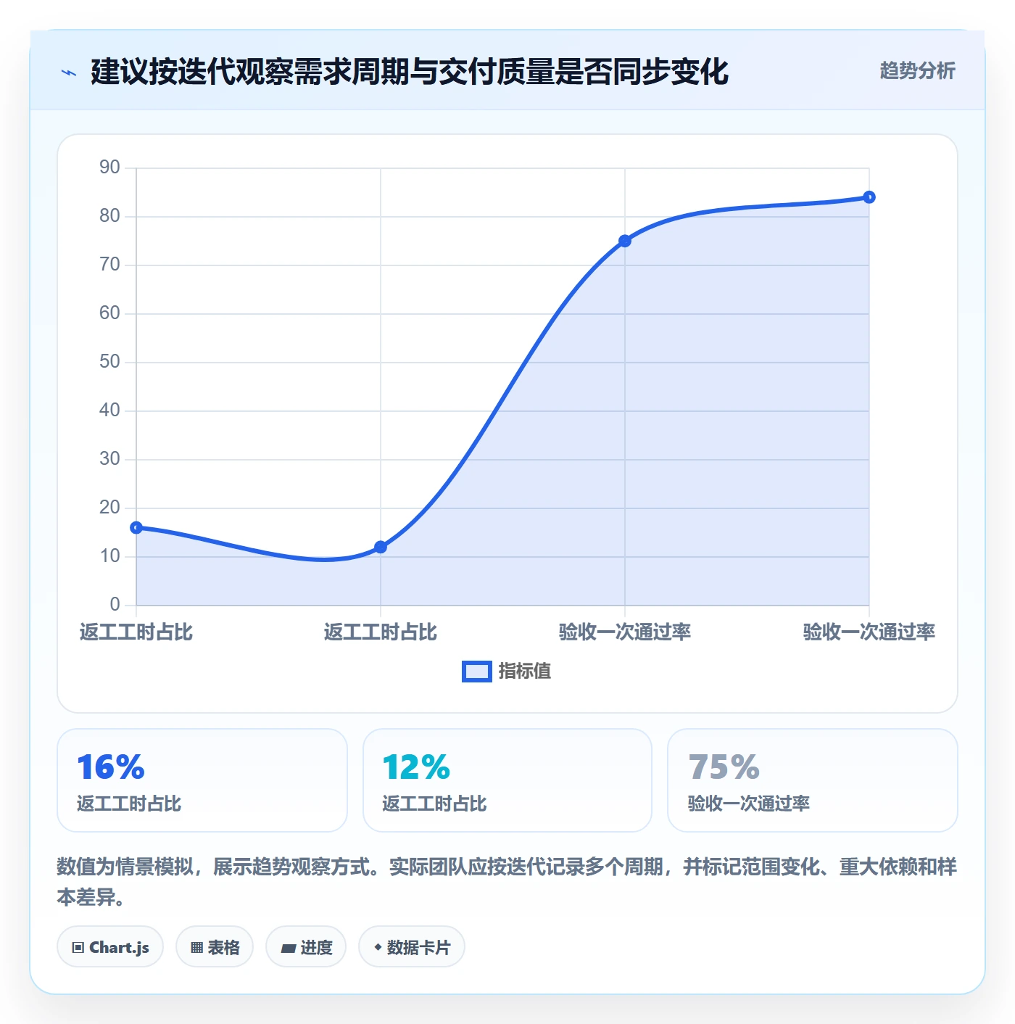Open the 12% 返工工时占比 card
The height and width of the screenshot is (1024, 1015).
coord(507,780)
